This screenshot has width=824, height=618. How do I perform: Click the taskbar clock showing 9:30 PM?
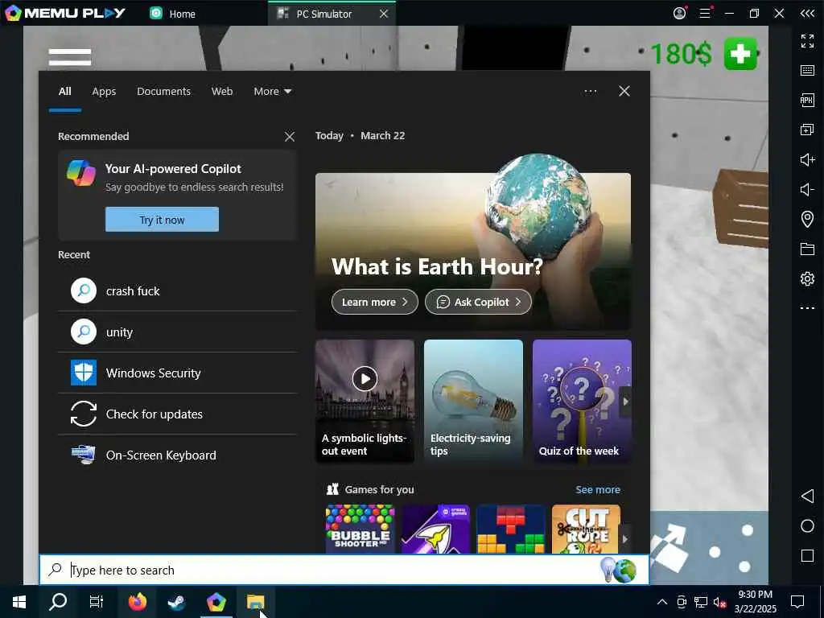(x=755, y=602)
